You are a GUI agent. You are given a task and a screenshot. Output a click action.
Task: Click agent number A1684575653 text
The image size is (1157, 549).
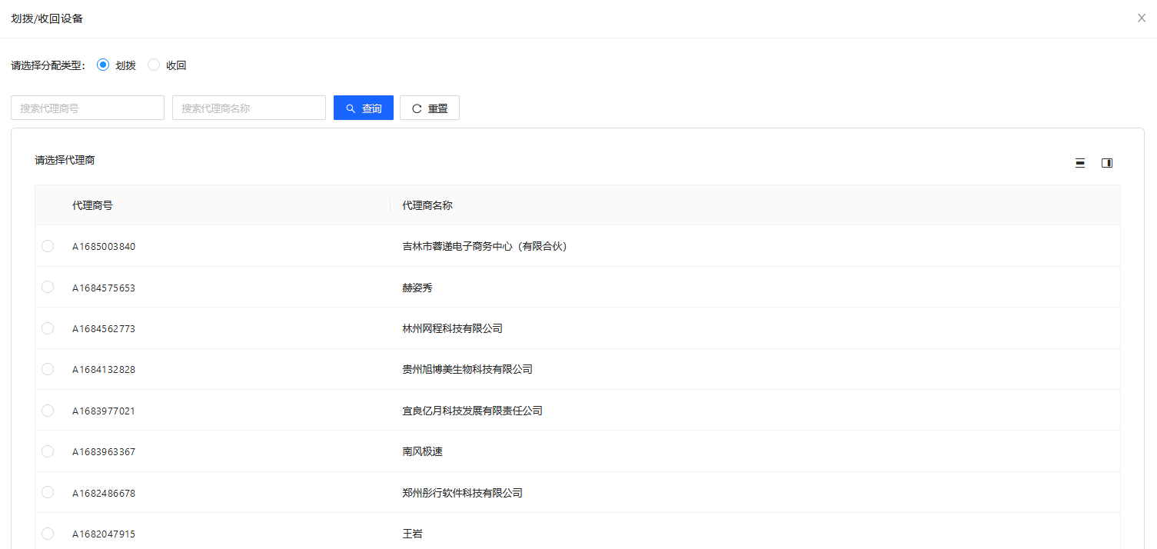pyautogui.click(x=104, y=288)
